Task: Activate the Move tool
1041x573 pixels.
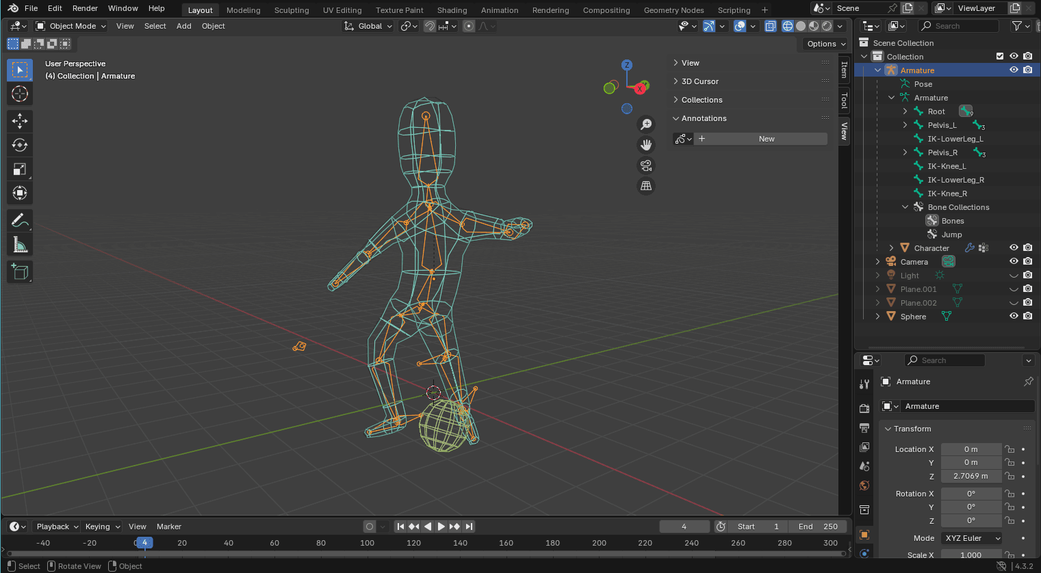Action: pos(19,121)
